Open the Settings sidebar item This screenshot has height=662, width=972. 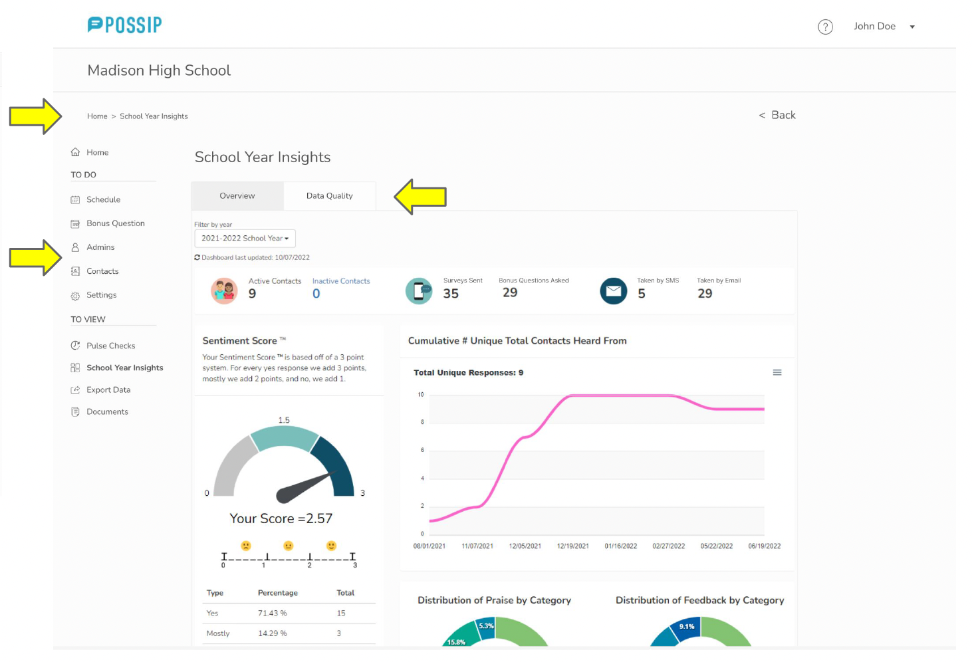[x=102, y=295]
